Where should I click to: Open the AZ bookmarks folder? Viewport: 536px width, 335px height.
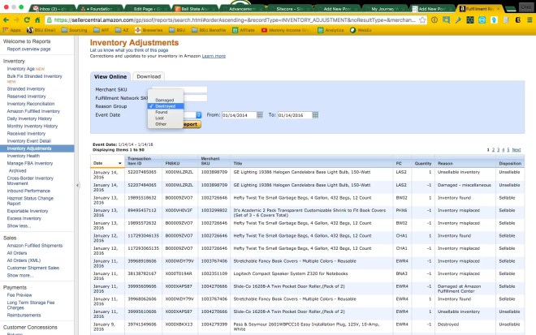click(122, 30)
